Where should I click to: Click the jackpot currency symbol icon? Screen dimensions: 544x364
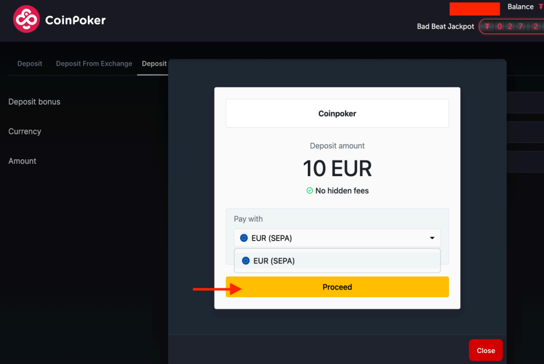(x=488, y=26)
